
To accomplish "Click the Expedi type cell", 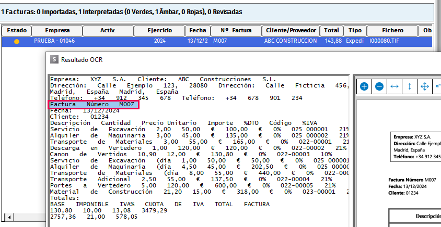I will tap(355, 41).
